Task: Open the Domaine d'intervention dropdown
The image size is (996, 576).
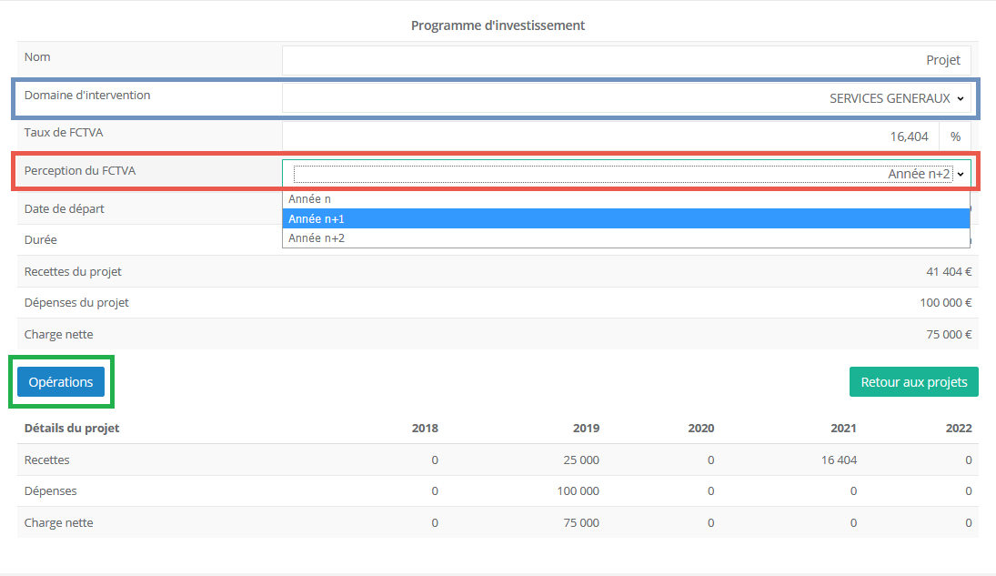Action: coord(626,98)
